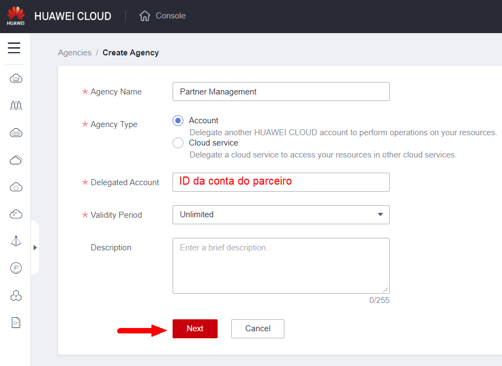Click the Console home icon

pyautogui.click(x=144, y=16)
